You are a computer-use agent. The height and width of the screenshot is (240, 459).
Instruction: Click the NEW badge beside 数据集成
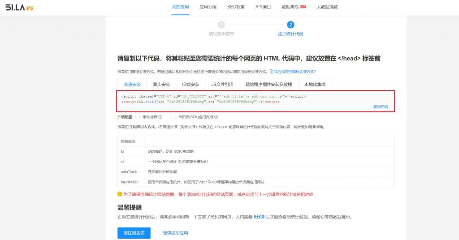point(303,7)
